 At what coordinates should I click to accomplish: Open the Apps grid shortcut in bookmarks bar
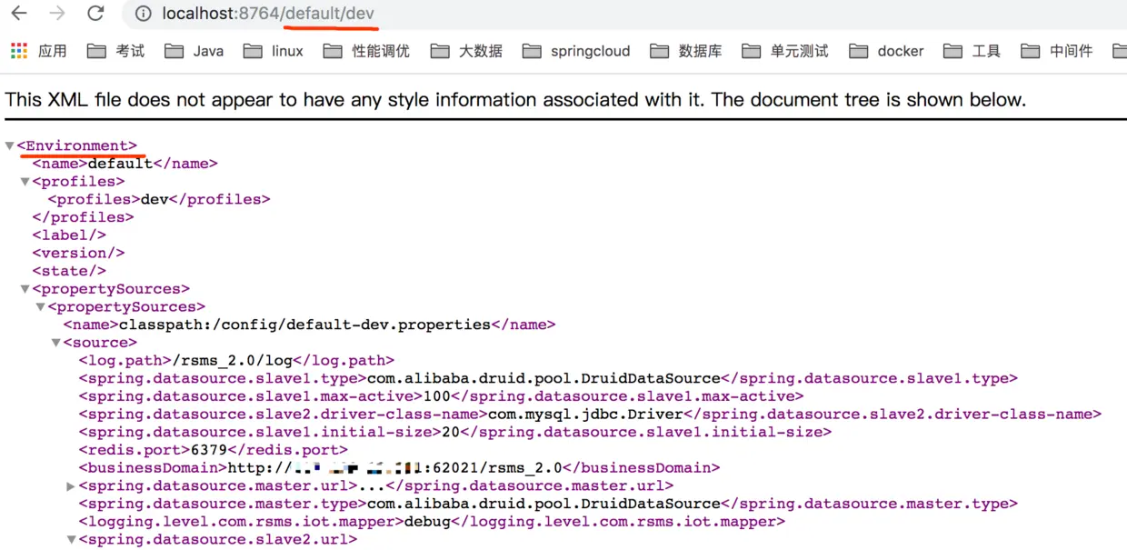(39, 51)
